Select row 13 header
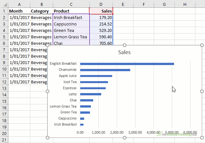This screenshot has width=205, height=143. (x=4, y=89)
